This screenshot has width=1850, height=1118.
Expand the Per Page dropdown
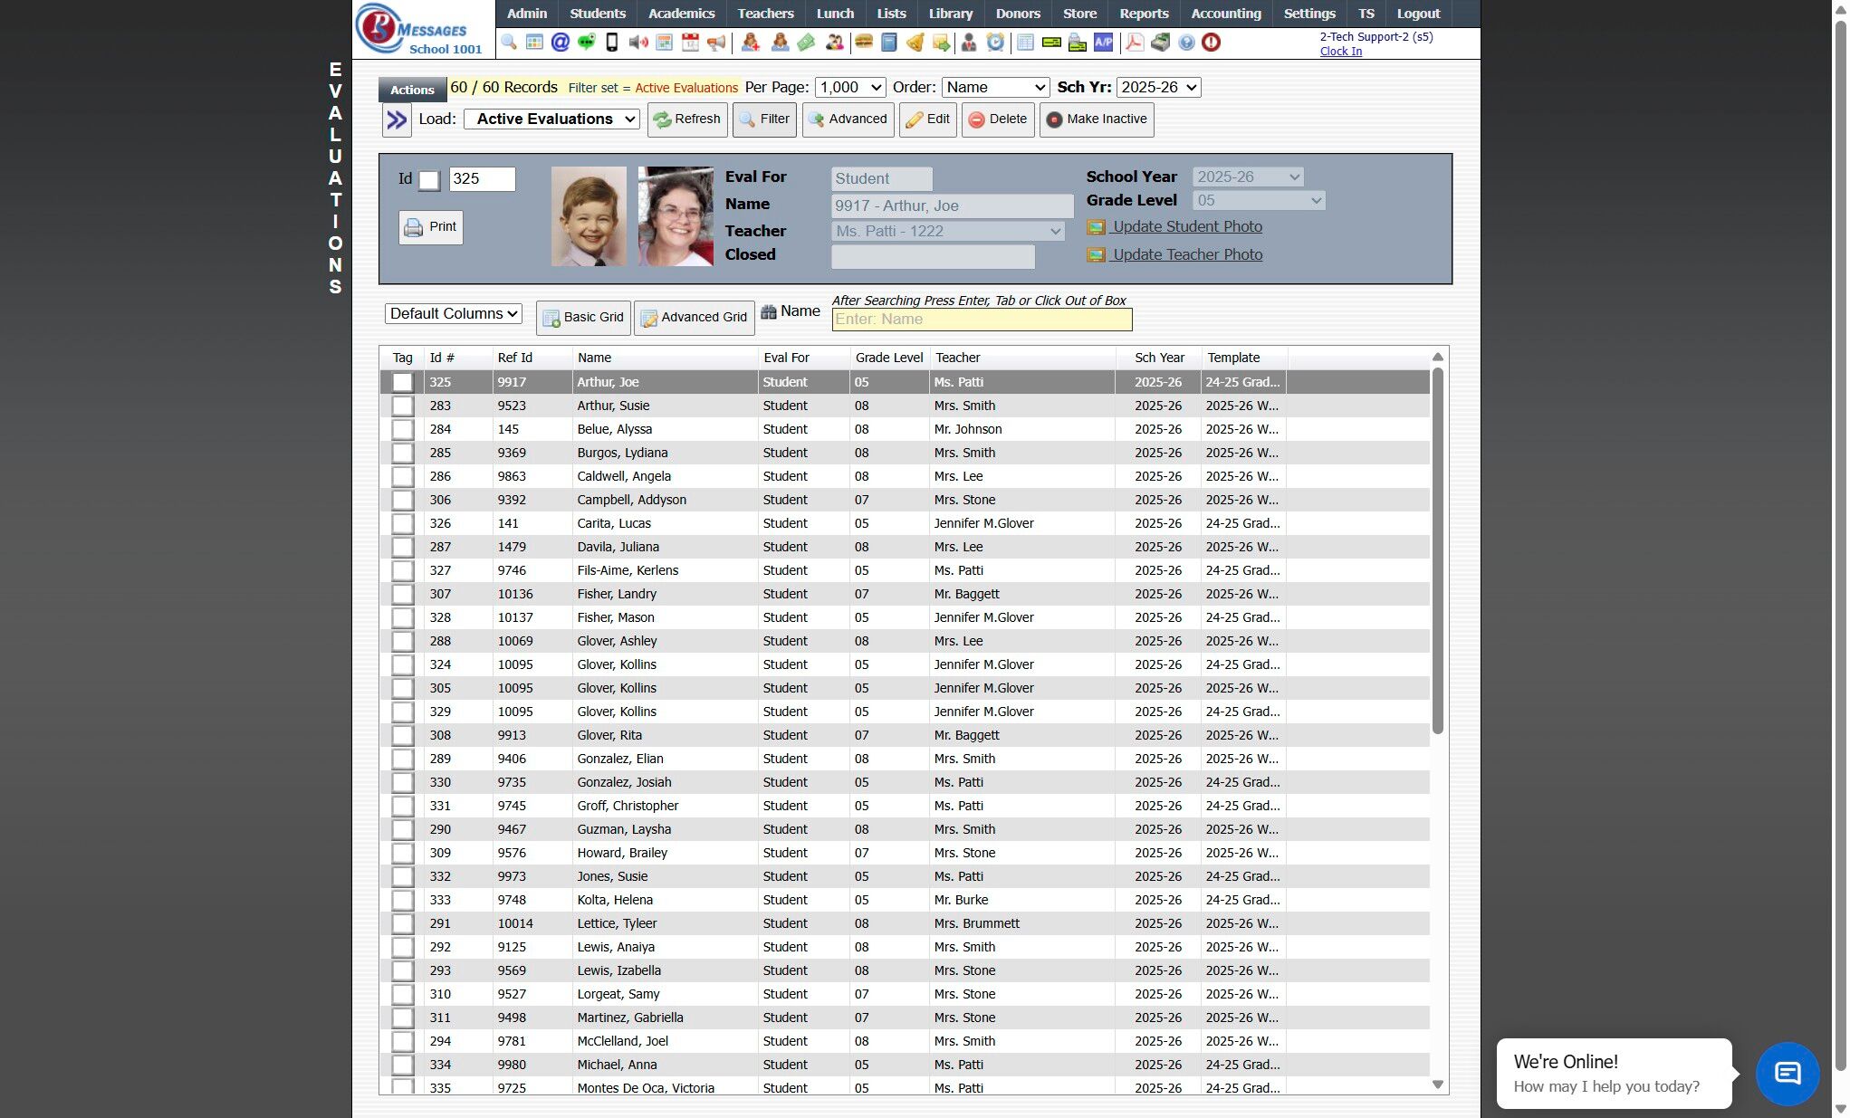coord(849,88)
